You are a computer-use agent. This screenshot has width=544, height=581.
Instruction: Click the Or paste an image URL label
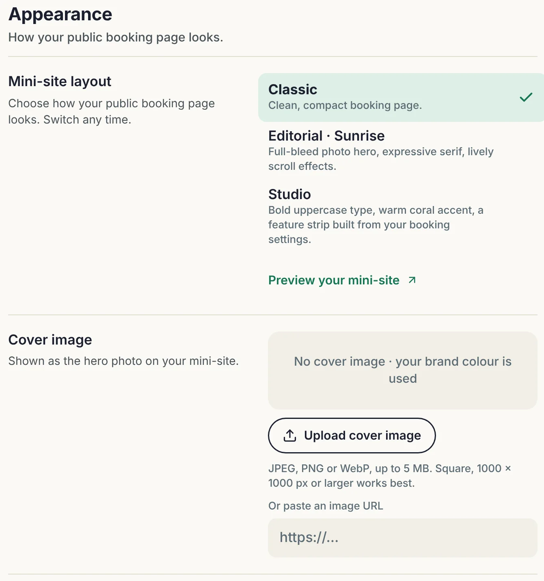326,506
